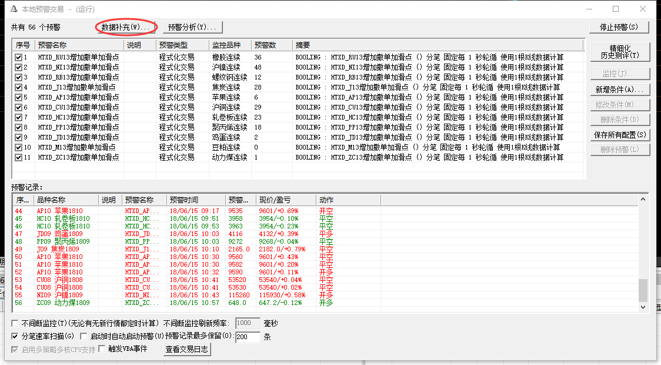
Task: Save all configs with 保存所有配置(S)
Action: click(619, 135)
